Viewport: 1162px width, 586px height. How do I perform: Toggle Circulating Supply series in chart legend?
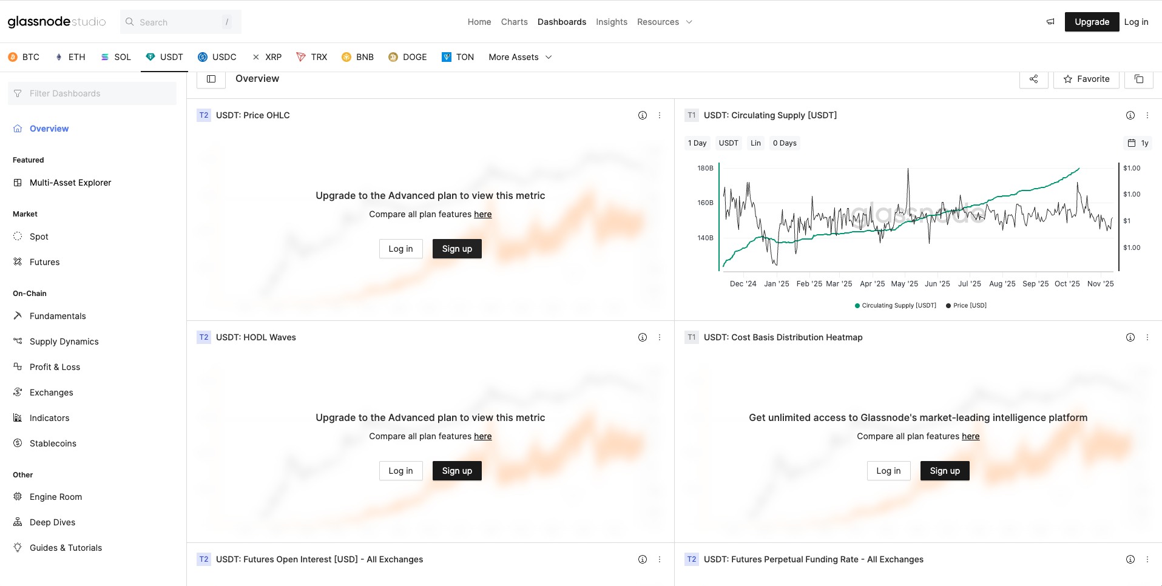[896, 306]
